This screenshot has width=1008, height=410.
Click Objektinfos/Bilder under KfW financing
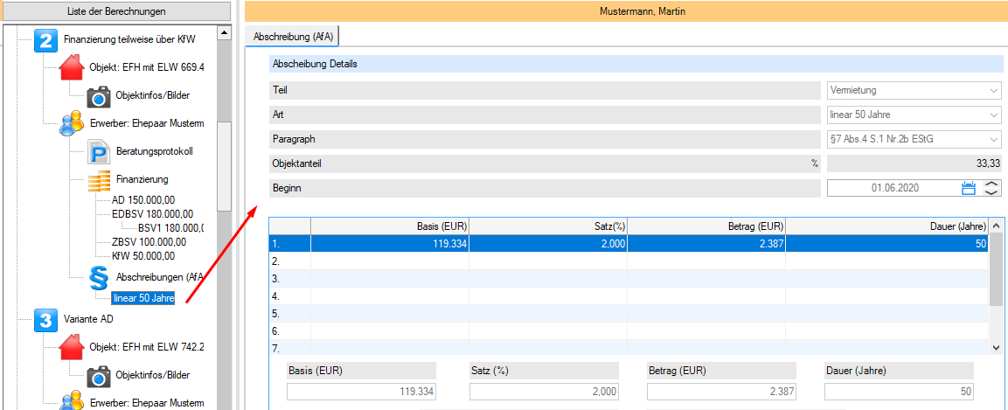pyautogui.click(x=152, y=95)
